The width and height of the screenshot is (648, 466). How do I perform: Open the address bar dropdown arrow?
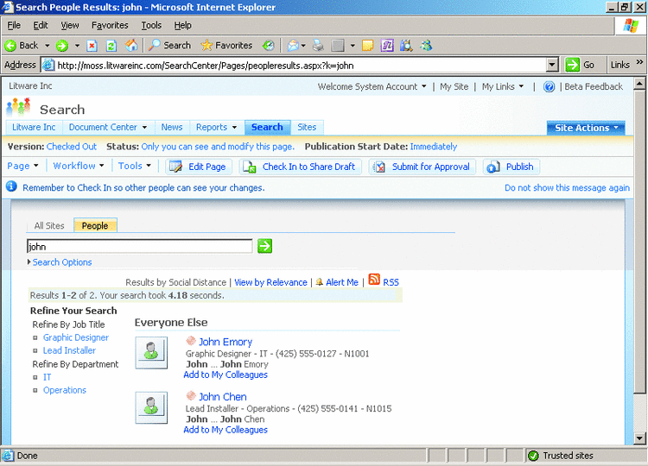pos(552,65)
